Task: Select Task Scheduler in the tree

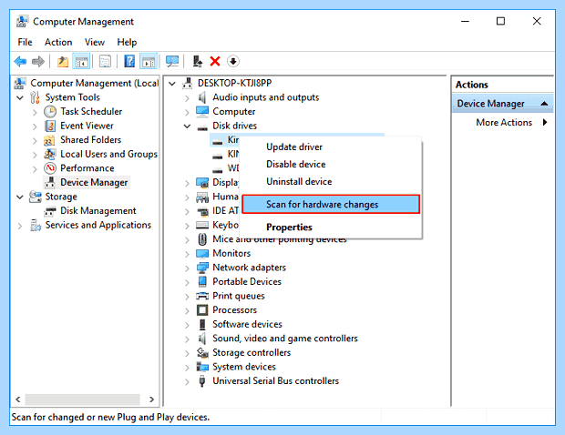Action: tap(91, 112)
